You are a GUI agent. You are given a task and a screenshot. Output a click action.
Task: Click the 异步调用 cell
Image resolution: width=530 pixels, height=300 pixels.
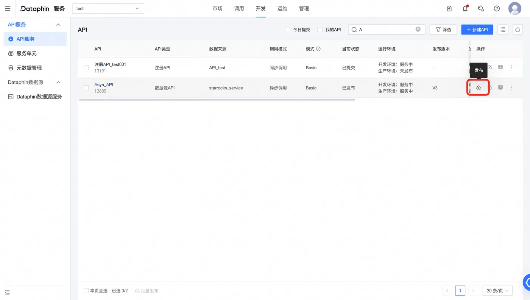[x=278, y=88]
